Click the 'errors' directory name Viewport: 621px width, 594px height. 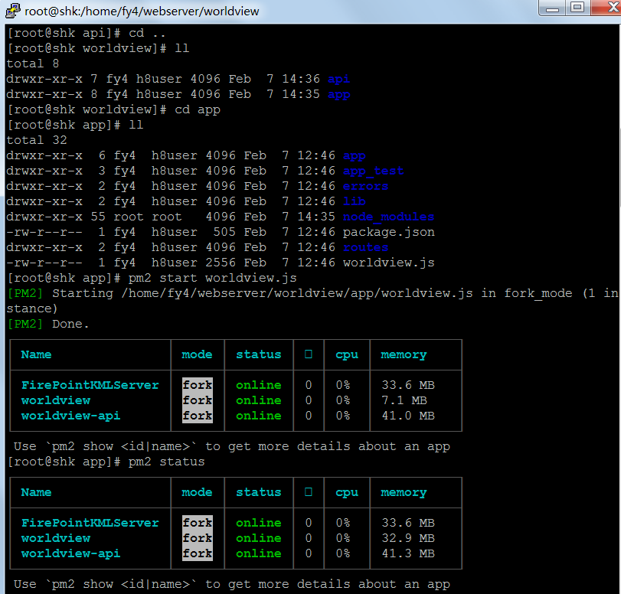click(365, 186)
